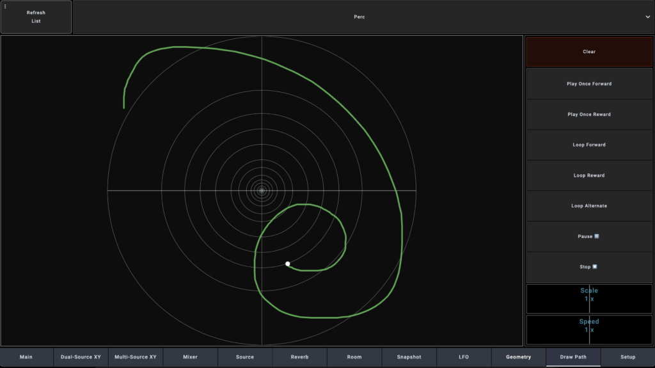Click the three-dot menu icon at top left
655x368 pixels.
(5, 6)
